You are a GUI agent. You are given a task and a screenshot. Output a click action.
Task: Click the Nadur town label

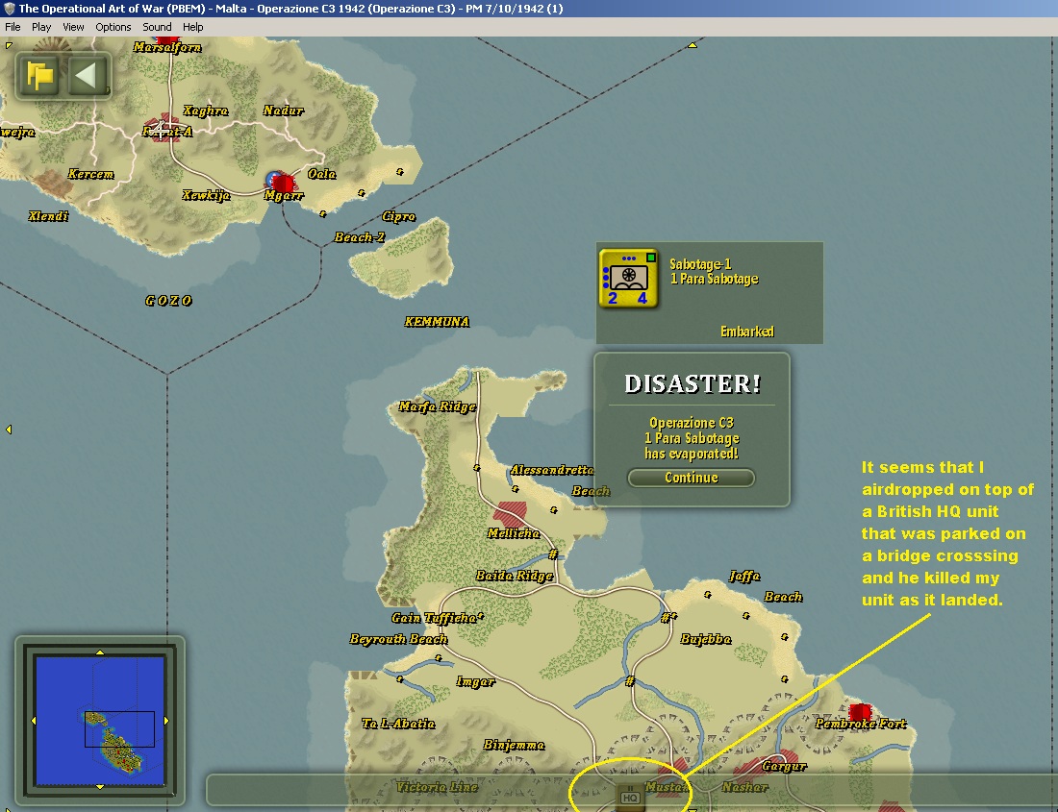pos(284,111)
